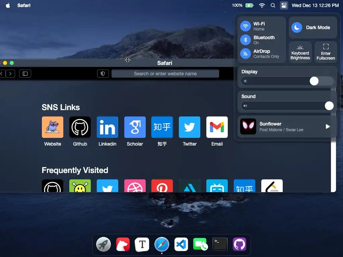Open the dark tile with blue triangle logo
The width and height of the screenshot is (343, 257).
(190, 186)
